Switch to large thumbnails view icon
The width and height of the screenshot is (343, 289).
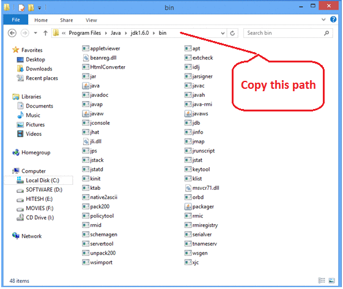click(332, 280)
